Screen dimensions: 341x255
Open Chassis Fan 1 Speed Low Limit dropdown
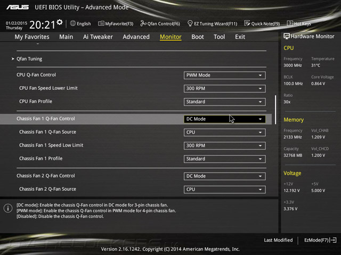coord(225,146)
